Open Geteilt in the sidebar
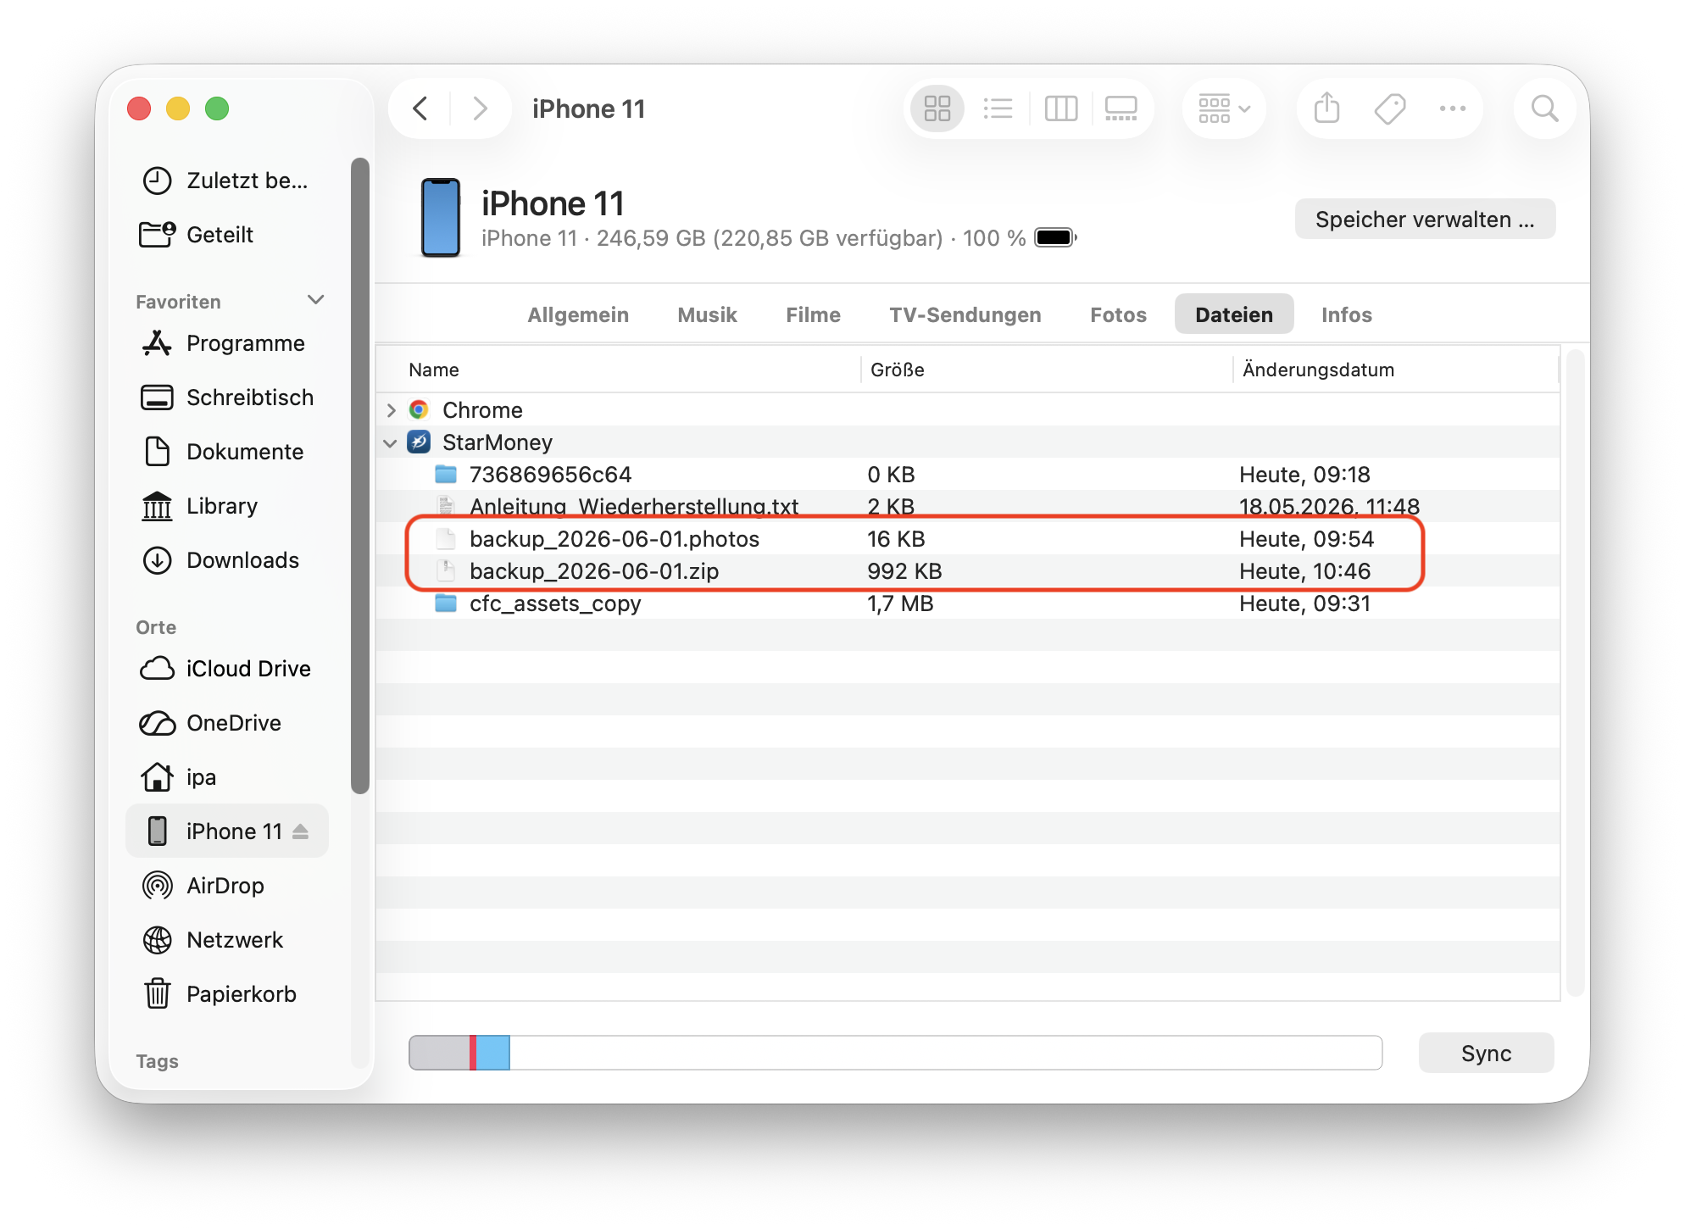This screenshot has height=1229, width=1685. 227,235
